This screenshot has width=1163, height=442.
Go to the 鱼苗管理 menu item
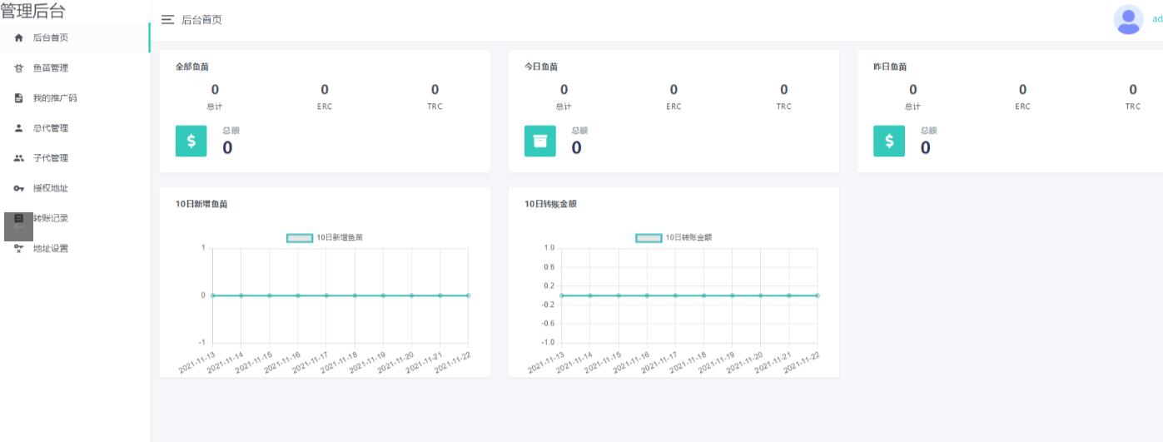coord(51,68)
